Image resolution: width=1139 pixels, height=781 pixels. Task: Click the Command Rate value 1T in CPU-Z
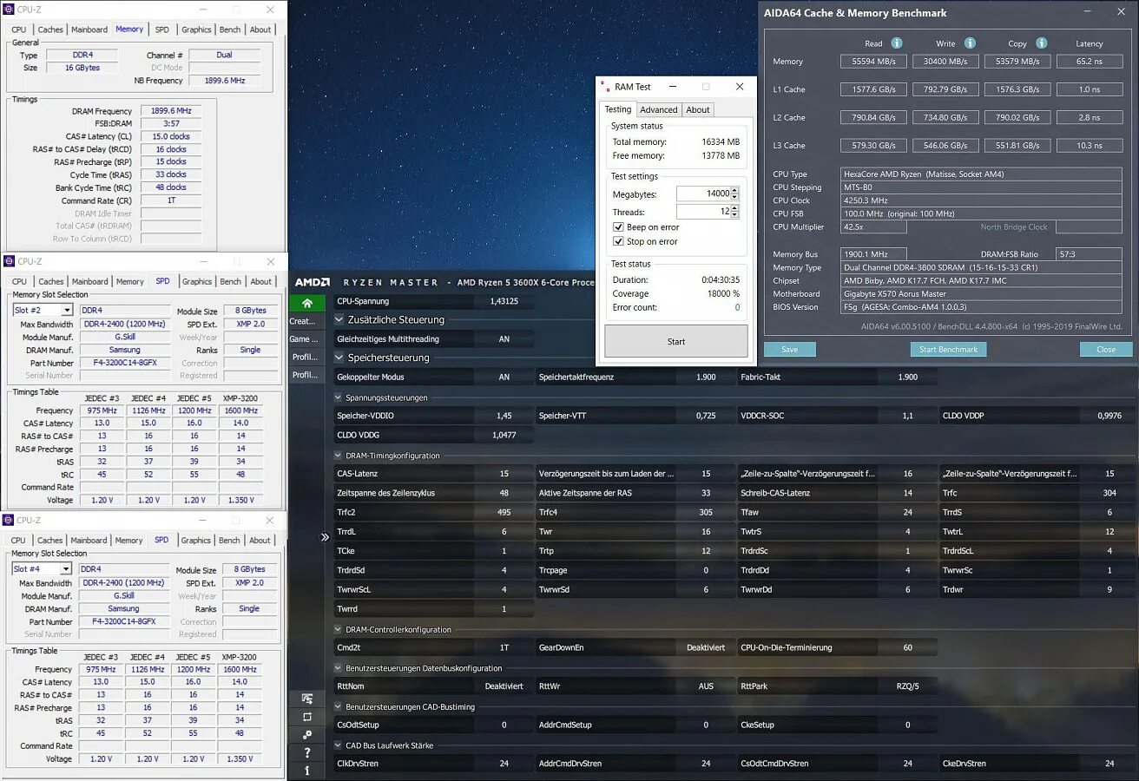(x=172, y=200)
